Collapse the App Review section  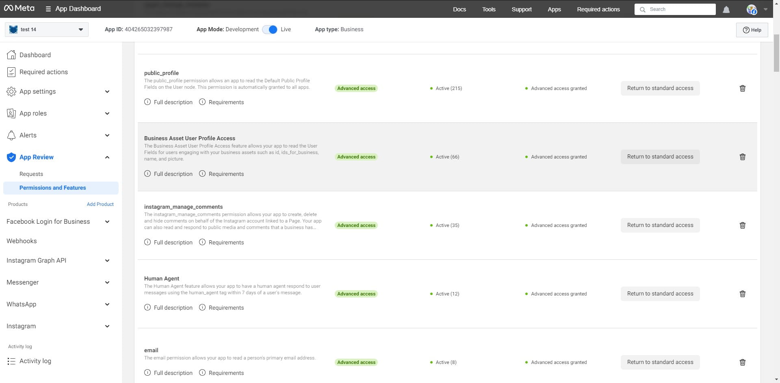coord(107,157)
